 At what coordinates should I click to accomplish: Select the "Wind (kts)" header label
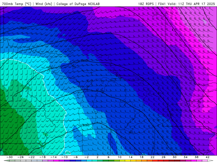[44, 4]
